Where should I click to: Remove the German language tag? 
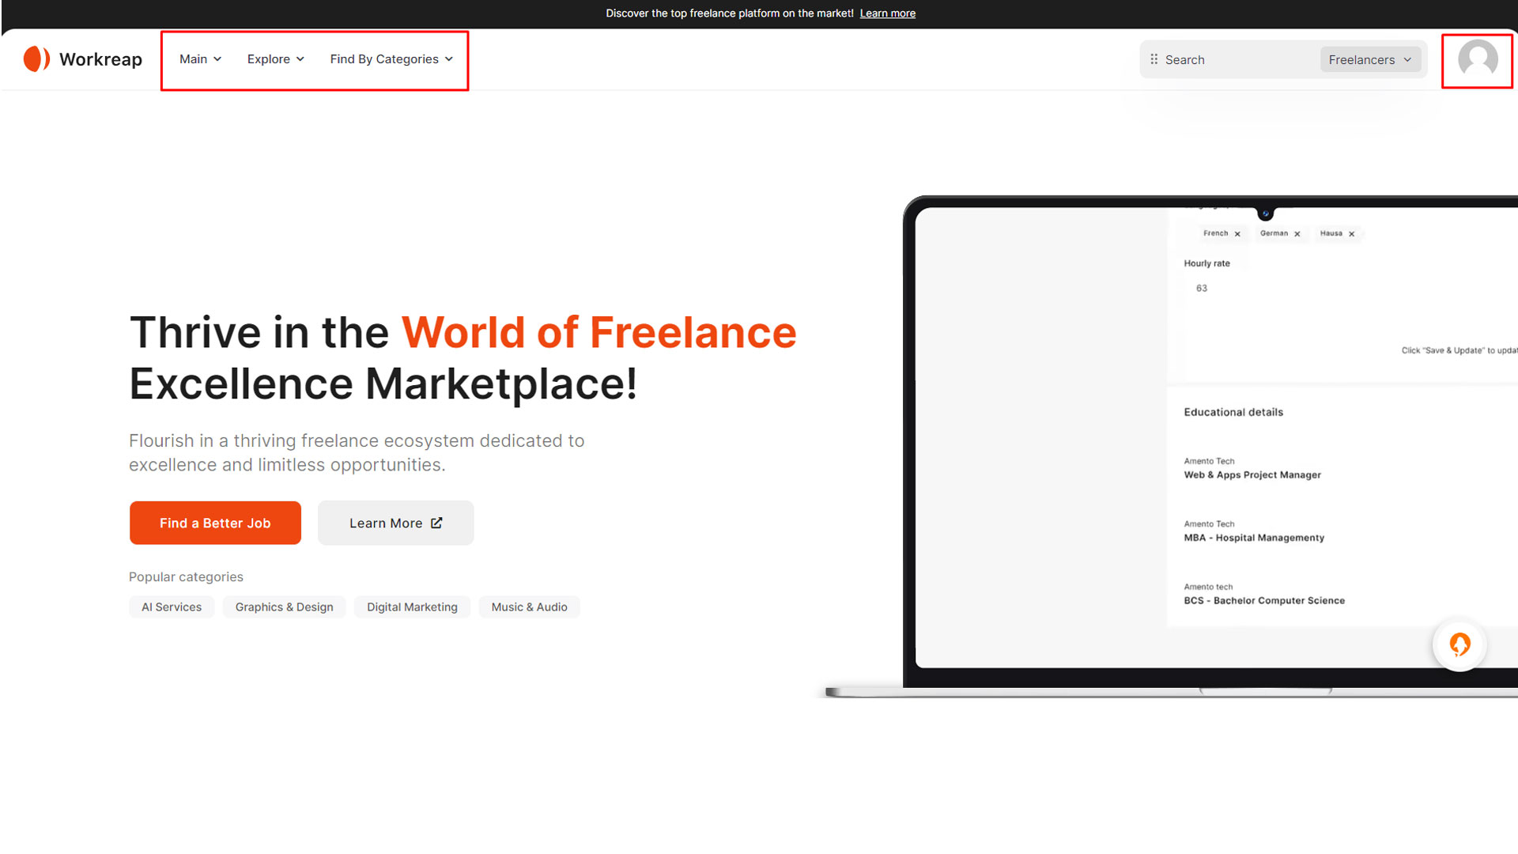pos(1297,234)
